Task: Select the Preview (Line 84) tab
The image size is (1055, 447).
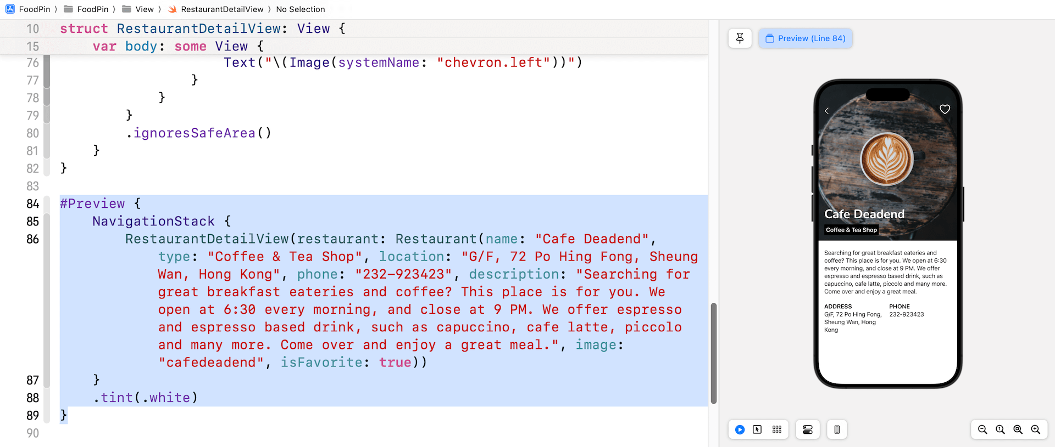Action: pos(805,38)
